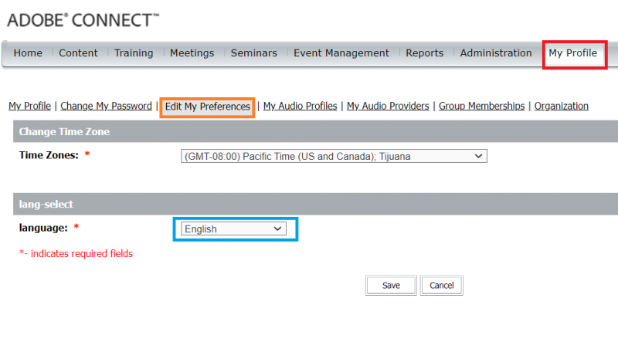
Task: Click the My Profile sub-navigation link
Action: tap(29, 107)
